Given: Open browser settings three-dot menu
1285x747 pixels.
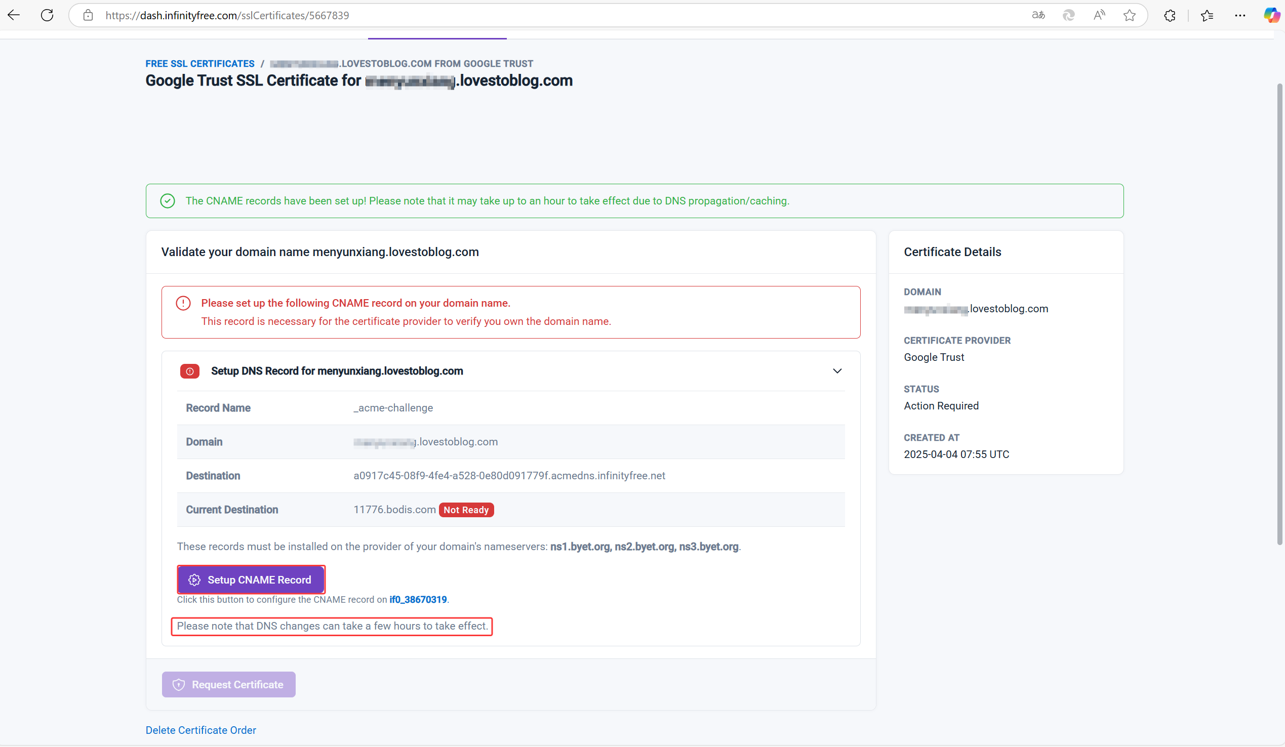Looking at the screenshot, I should (x=1240, y=15).
